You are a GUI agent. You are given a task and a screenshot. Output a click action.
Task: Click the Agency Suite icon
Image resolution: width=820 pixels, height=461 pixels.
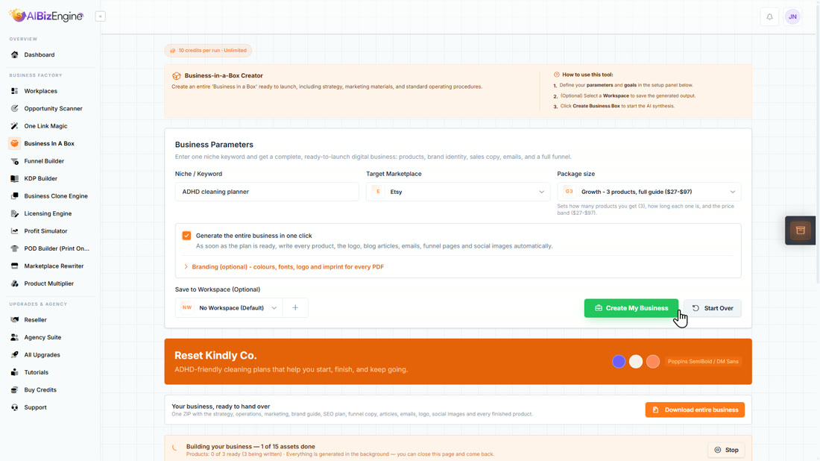coord(15,337)
